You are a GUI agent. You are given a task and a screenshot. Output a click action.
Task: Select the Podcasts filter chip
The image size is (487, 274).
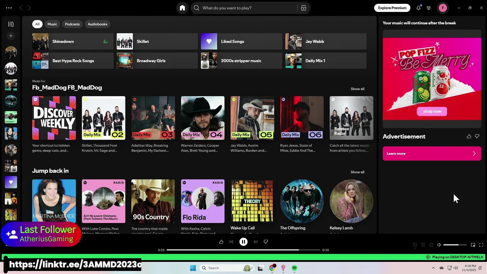[72, 24]
